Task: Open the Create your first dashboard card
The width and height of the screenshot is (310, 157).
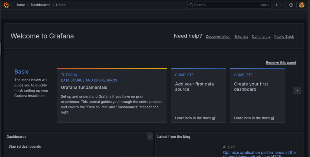Action: click(x=257, y=95)
